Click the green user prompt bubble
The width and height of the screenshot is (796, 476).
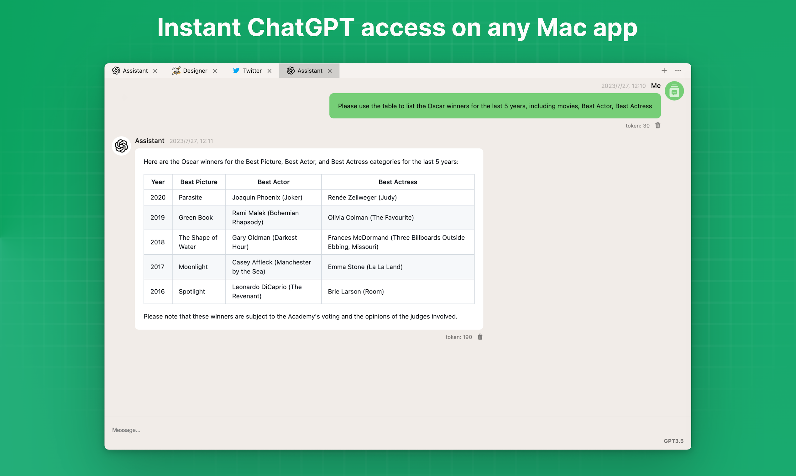point(495,106)
